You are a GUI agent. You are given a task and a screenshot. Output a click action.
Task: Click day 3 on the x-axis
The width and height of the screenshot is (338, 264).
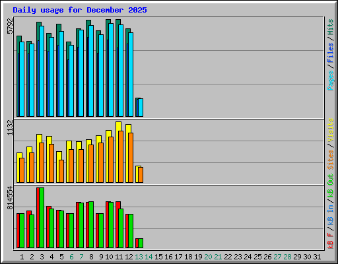(42, 257)
